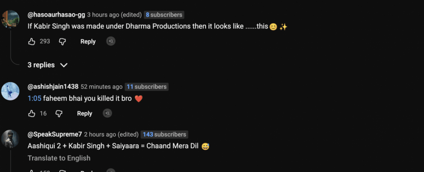Viewport: 424px width, 172px height.
Task: Like the hasoaurhasao-gg comment
Action: [x=32, y=41]
